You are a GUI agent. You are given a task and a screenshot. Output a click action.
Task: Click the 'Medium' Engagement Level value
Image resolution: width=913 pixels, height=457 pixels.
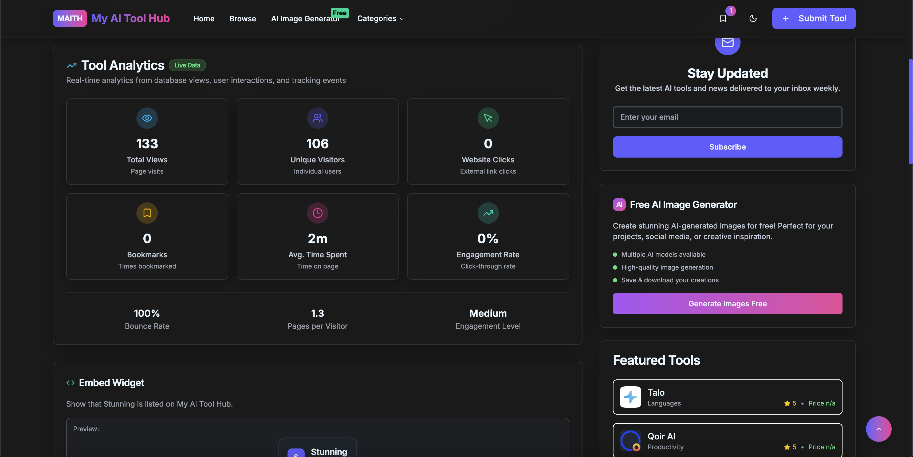tap(488, 313)
